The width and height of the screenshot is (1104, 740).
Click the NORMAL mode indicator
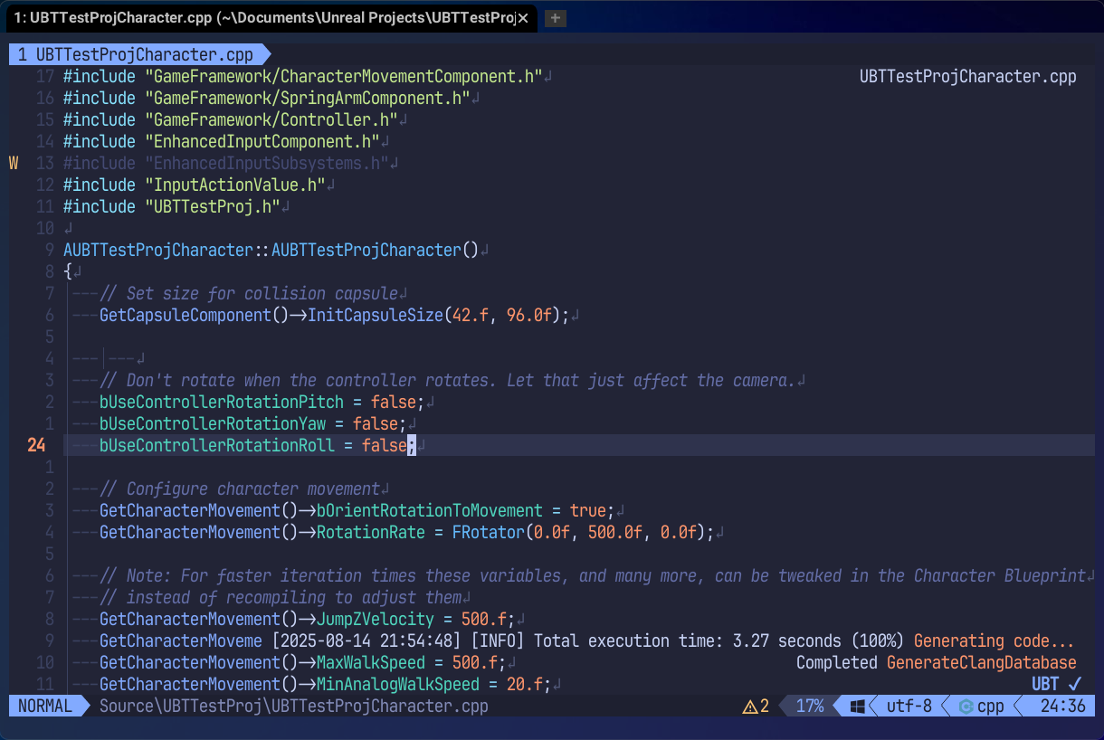point(44,707)
